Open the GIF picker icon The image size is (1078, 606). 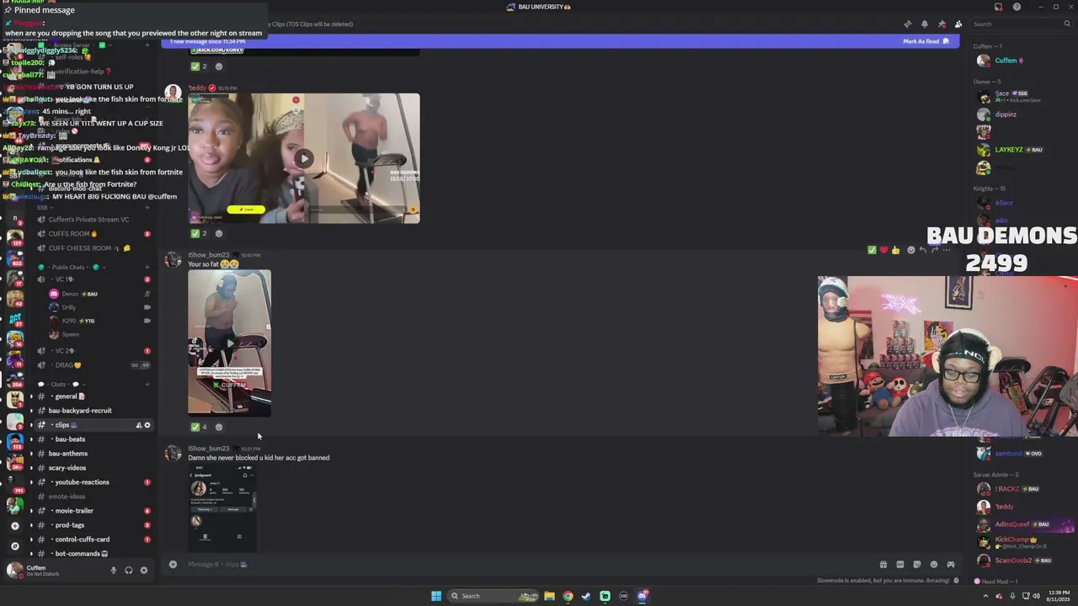(899, 564)
